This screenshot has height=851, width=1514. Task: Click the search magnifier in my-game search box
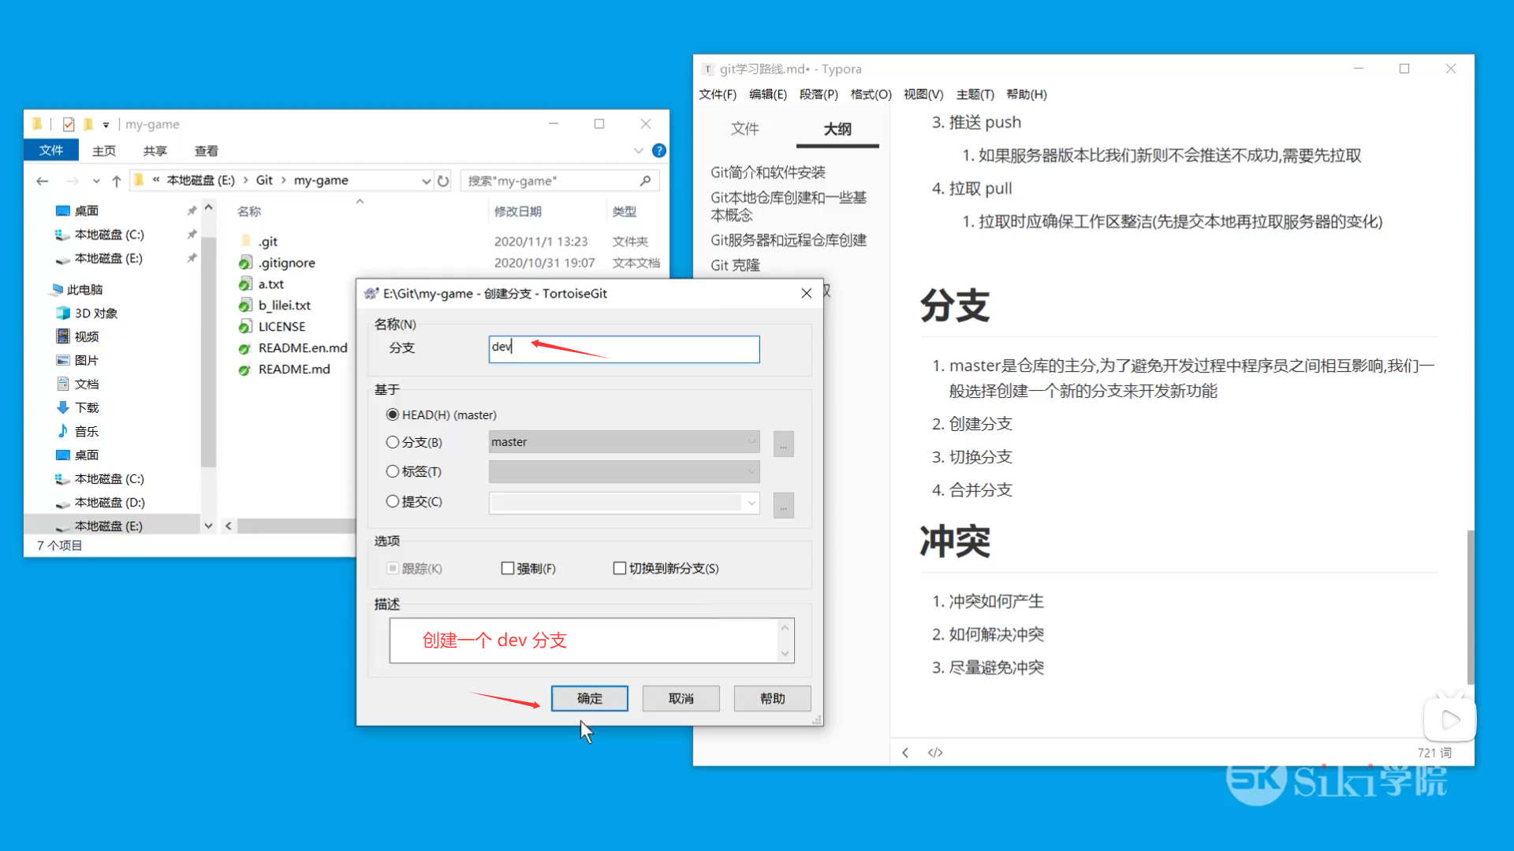coord(645,180)
